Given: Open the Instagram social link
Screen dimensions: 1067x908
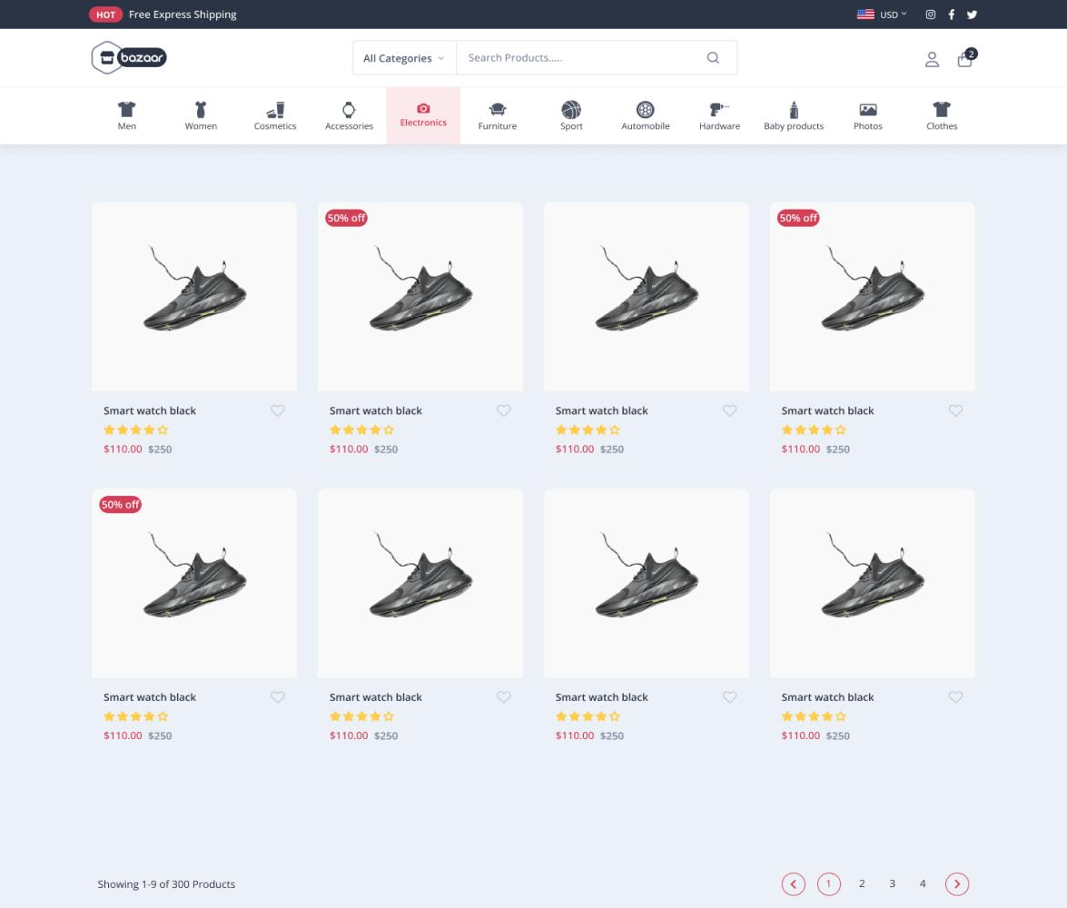Looking at the screenshot, I should pos(930,15).
